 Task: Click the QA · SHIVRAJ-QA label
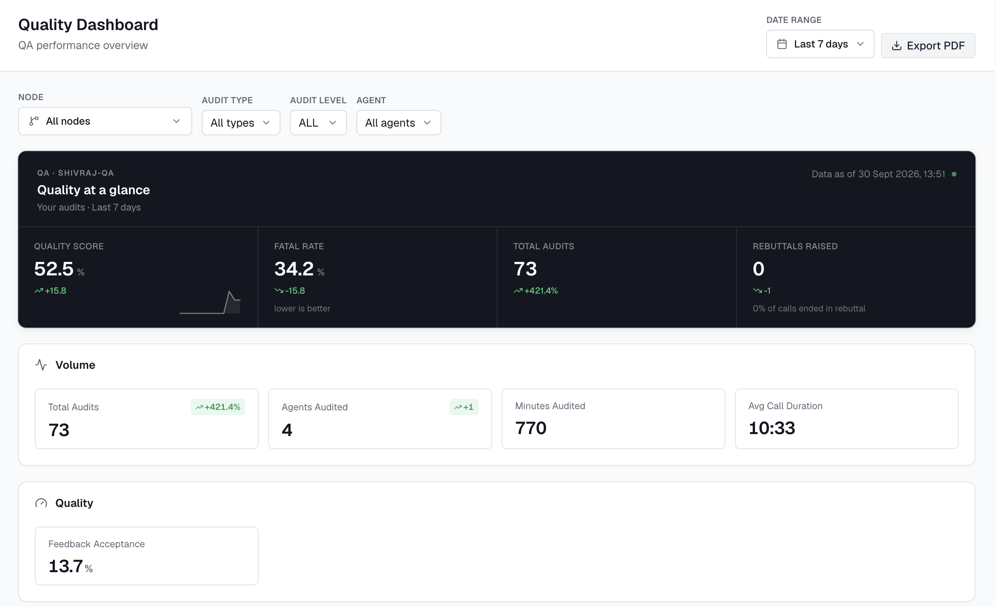[x=76, y=173]
